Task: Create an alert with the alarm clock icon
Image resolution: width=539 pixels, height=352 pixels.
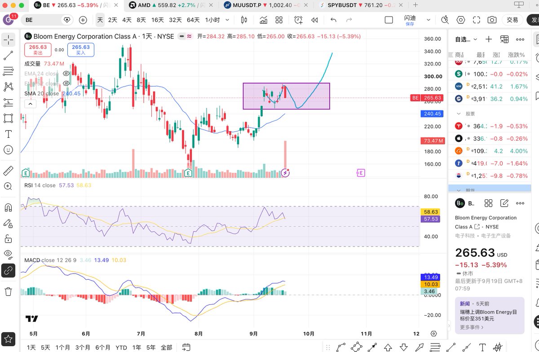Action: coord(298,20)
